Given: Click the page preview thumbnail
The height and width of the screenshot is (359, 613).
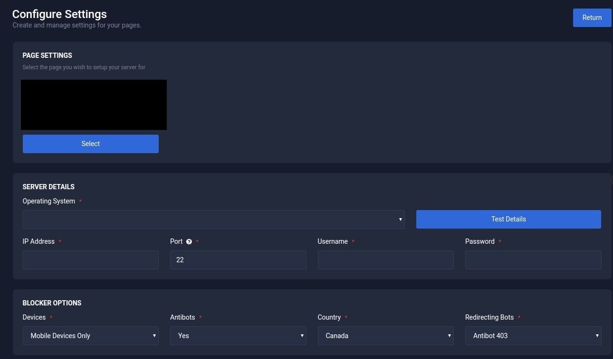Looking at the screenshot, I should click(93, 104).
